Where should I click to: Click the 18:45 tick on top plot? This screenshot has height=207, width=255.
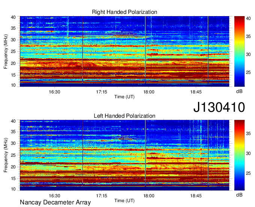(x=196, y=92)
